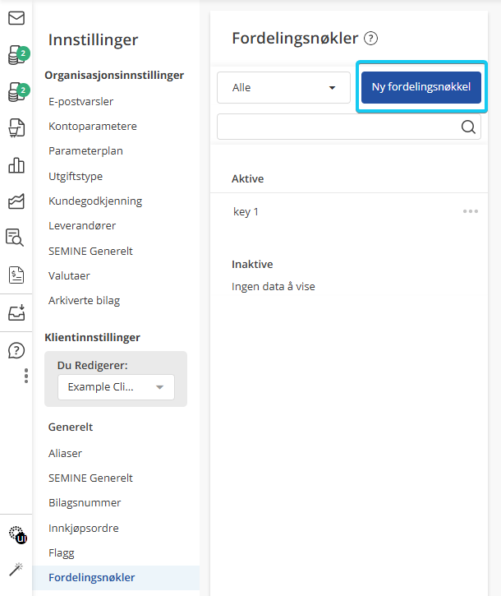This screenshot has width=501, height=596.
Task: Open the document search magnifier icon
Action: 15,238
